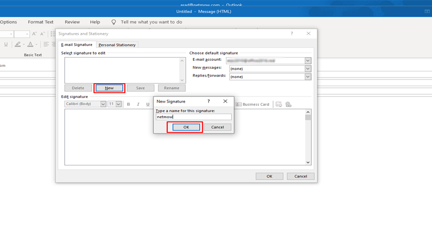Click OK in the New Signature dialog

[x=186, y=127]
